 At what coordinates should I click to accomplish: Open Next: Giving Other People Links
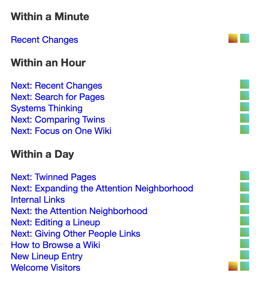click(x=75, y=234)
